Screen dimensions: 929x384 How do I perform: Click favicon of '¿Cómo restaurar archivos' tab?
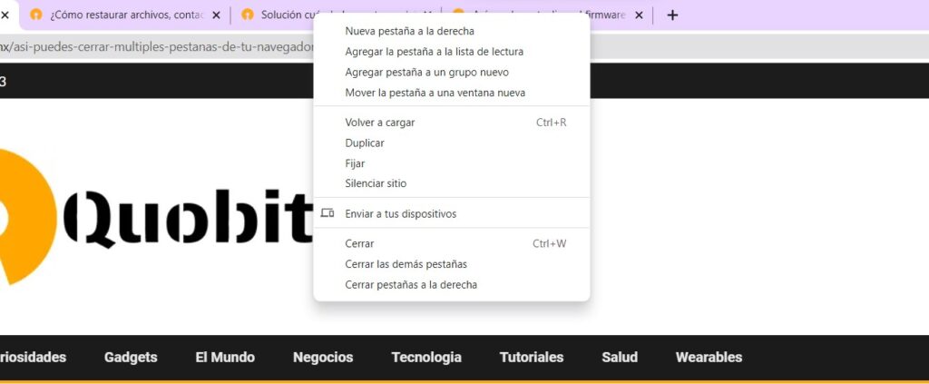click(x=36, y=15)
